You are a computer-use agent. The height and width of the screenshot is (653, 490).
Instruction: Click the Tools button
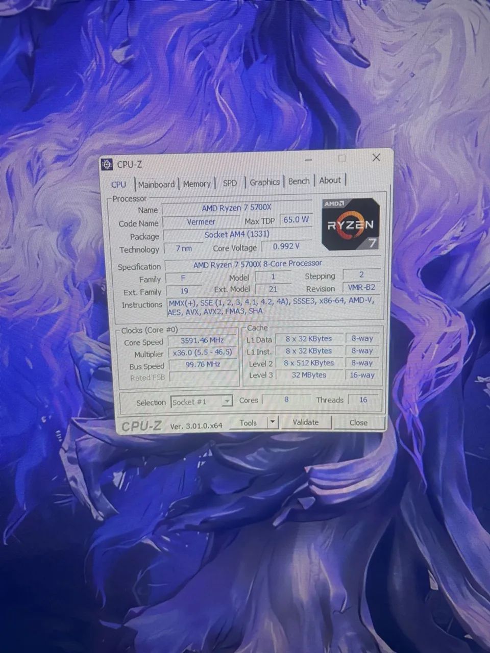[248, 422]
